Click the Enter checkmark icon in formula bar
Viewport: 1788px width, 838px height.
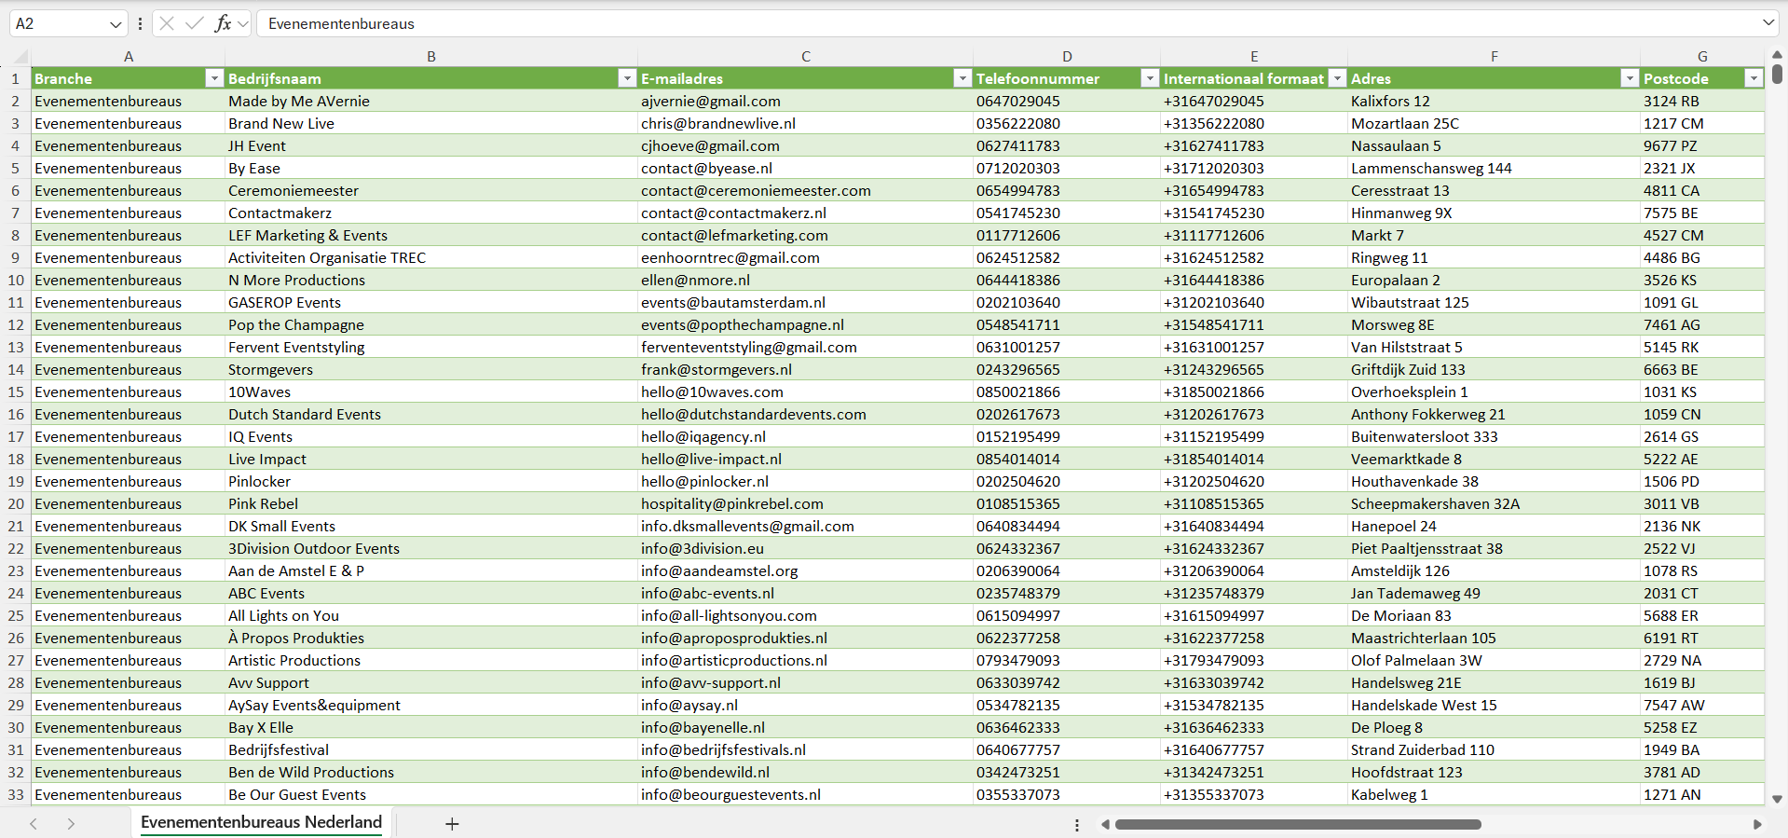195,23
